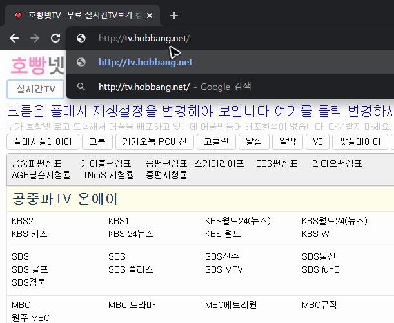Screen dimensions: 394x323
Task: Click the browser back arrow
Action: [x=14, y=38]
